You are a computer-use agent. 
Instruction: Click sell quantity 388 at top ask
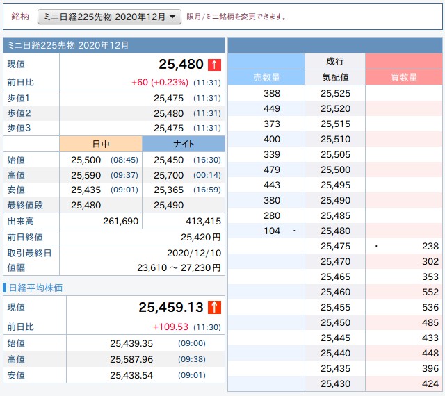(x=272, y=93)
